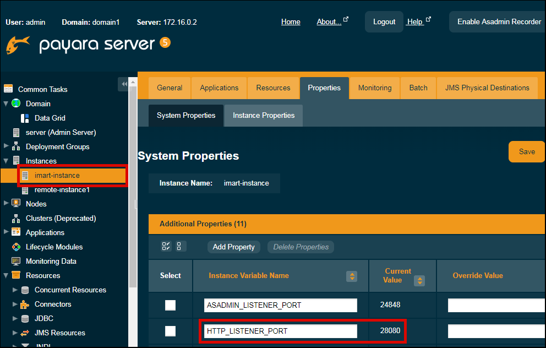Click the sidebar vertical scrollbar

(132, 182)
